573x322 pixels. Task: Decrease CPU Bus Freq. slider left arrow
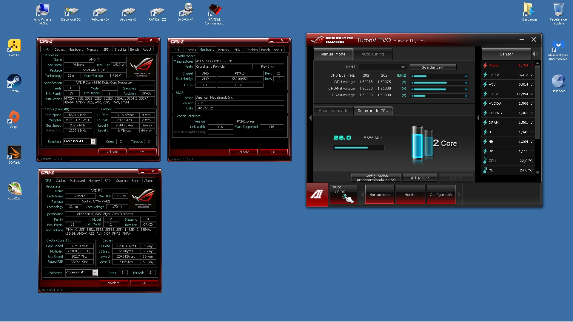(412, 76)
